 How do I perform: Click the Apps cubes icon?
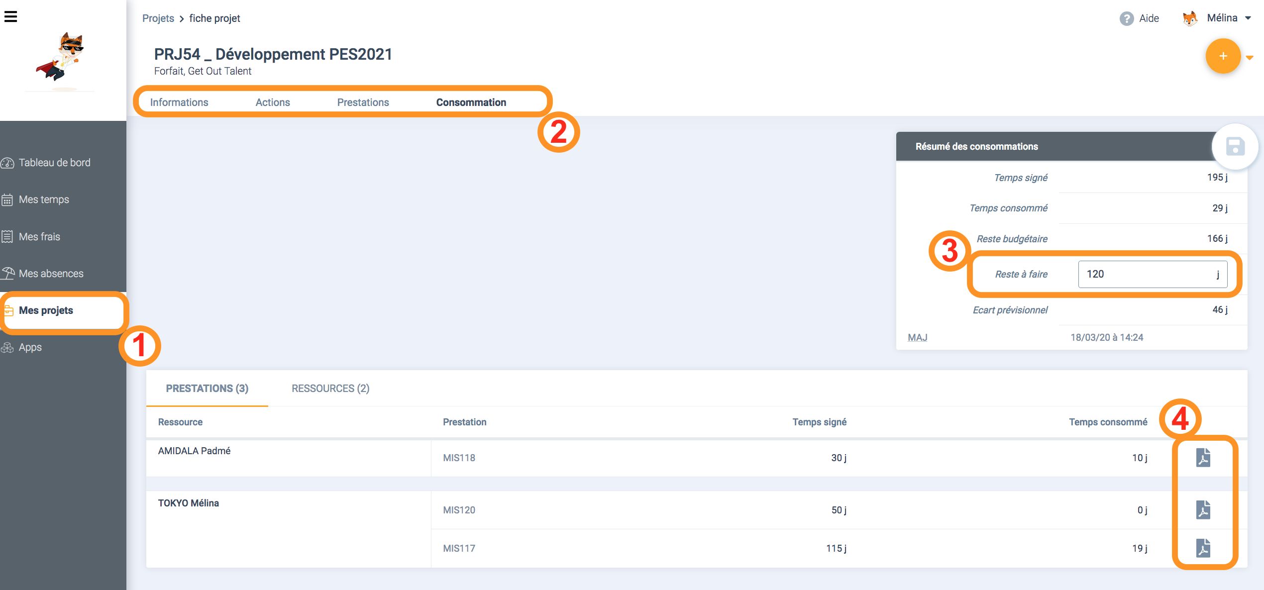tap(7, 348)
